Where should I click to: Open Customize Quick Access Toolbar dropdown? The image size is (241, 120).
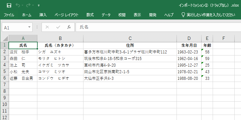39,5
